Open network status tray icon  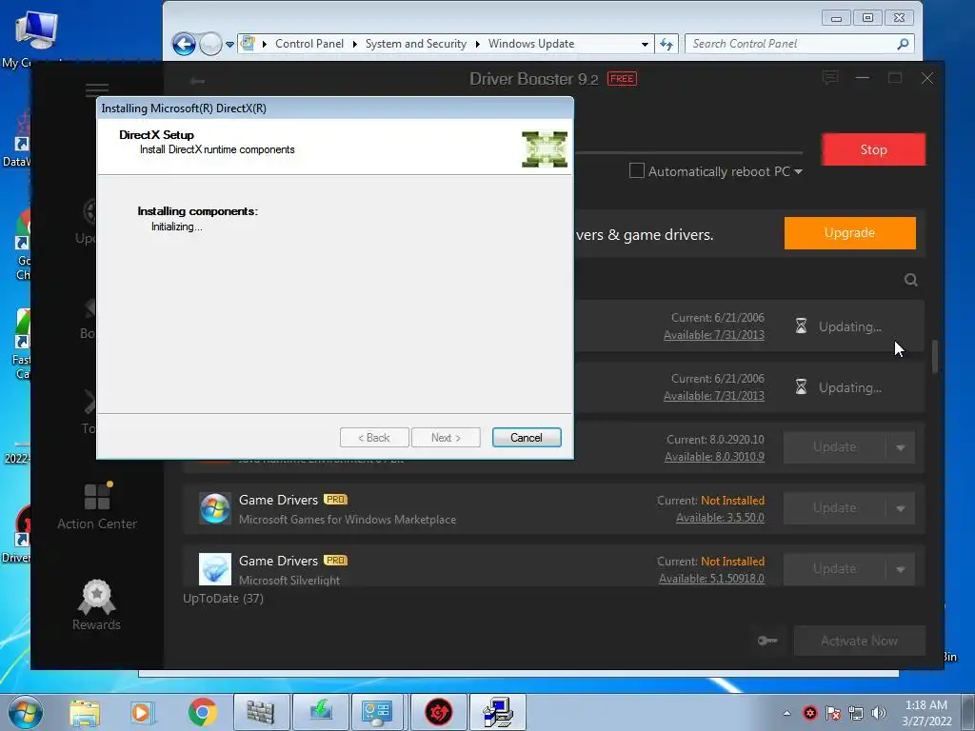[856, 713]
